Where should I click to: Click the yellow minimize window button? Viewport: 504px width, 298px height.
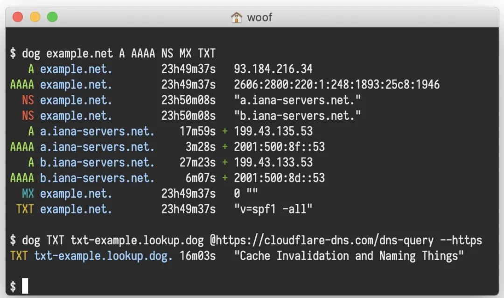[x=35, y=17]
